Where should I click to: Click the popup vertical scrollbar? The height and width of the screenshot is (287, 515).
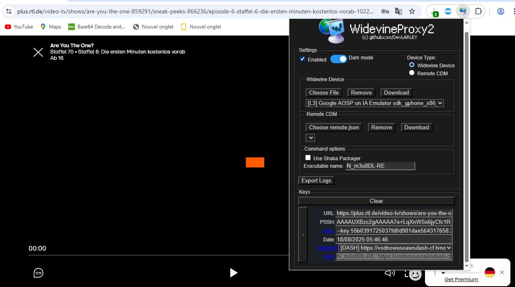pyautogui.click(x=467, y=146)
